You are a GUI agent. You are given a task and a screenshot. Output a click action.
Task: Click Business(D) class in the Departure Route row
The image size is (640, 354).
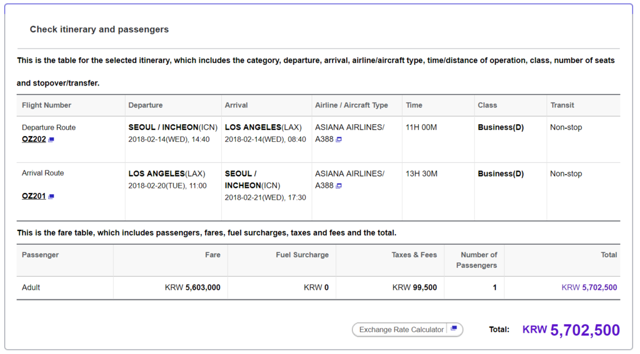click(x=501, y=127)
